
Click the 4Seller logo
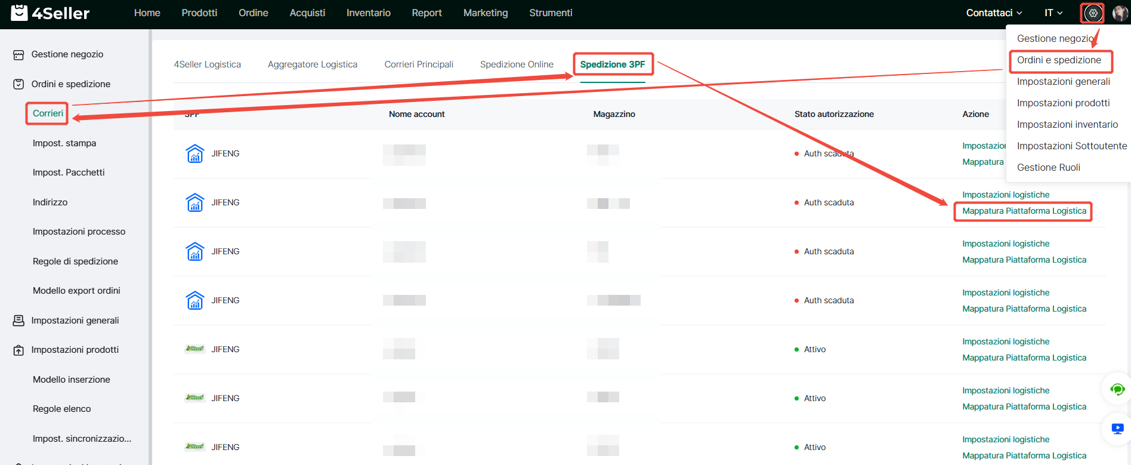pyautogui.click(x=50, y=13)
